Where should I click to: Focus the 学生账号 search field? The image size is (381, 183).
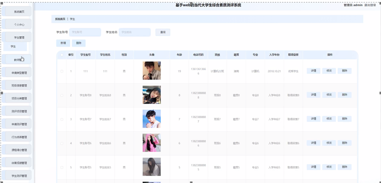point(85,32)
